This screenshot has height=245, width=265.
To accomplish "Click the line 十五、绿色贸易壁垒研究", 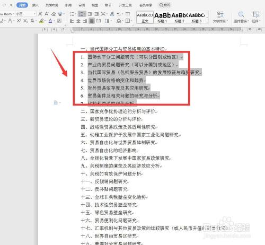I will [x=107, y=213].
